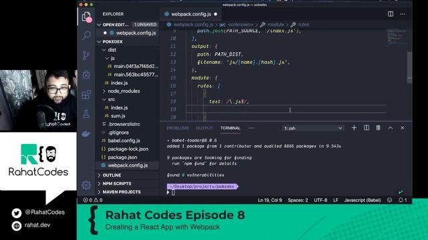This screenshot has width=428, height=240.
Task: Place cursor on empty line 19 in editor
Action: 286,109
